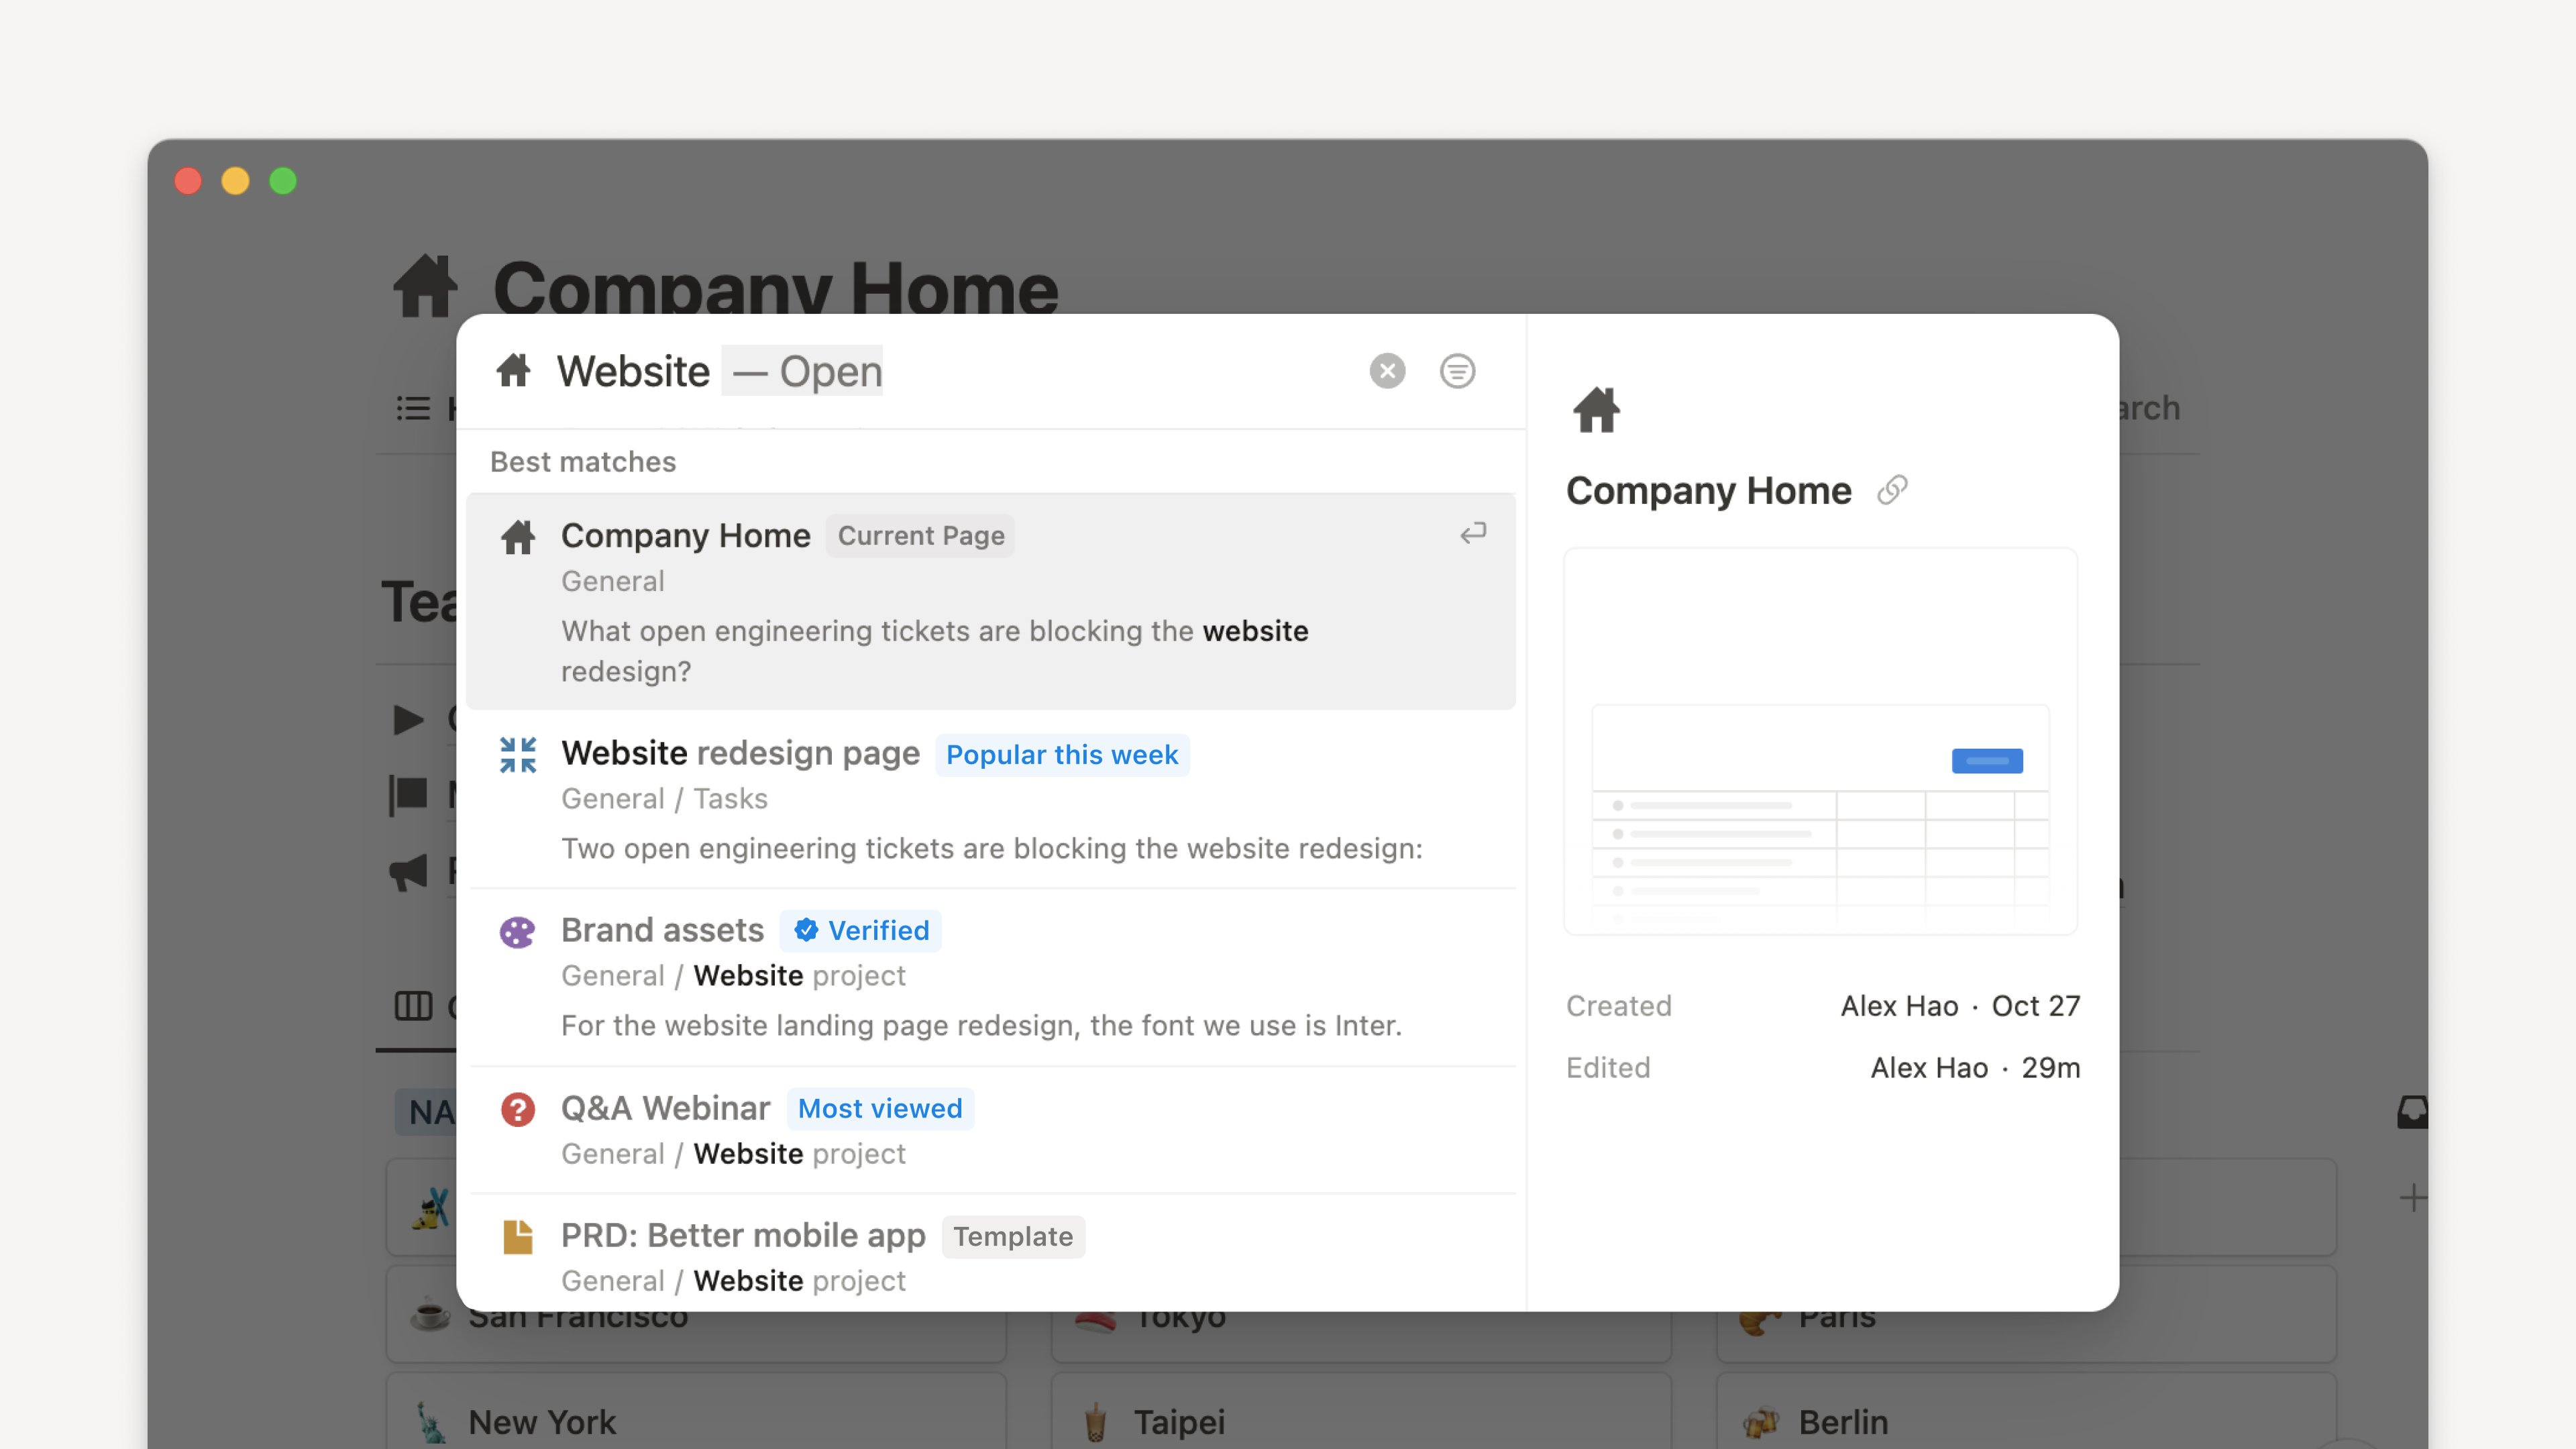Click the Best matches section heading
The height and width of the screenshot is (1449, 2576).
pos(583,462)
